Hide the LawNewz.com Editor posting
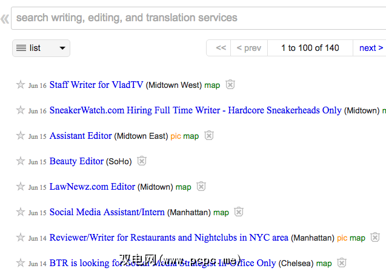Image resolution: width=386 pixels, height=274 pixels. tap(201, 187)
